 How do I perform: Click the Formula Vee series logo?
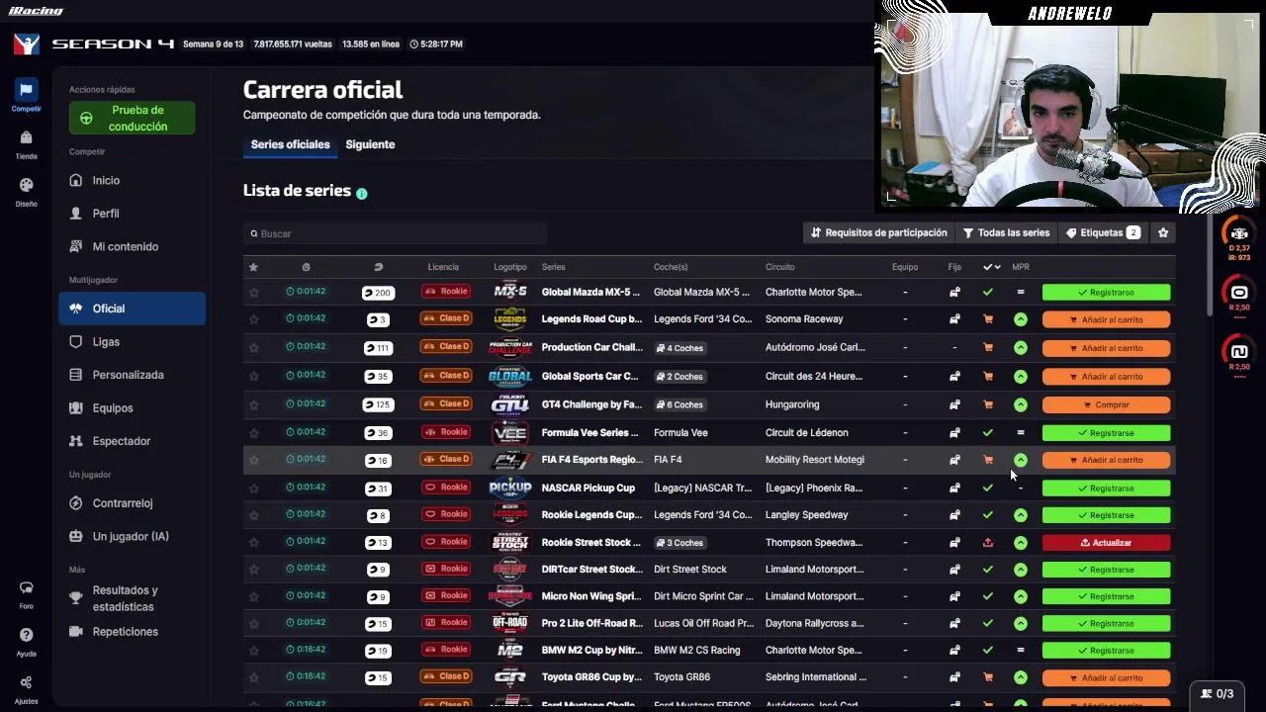click(510, 432)
